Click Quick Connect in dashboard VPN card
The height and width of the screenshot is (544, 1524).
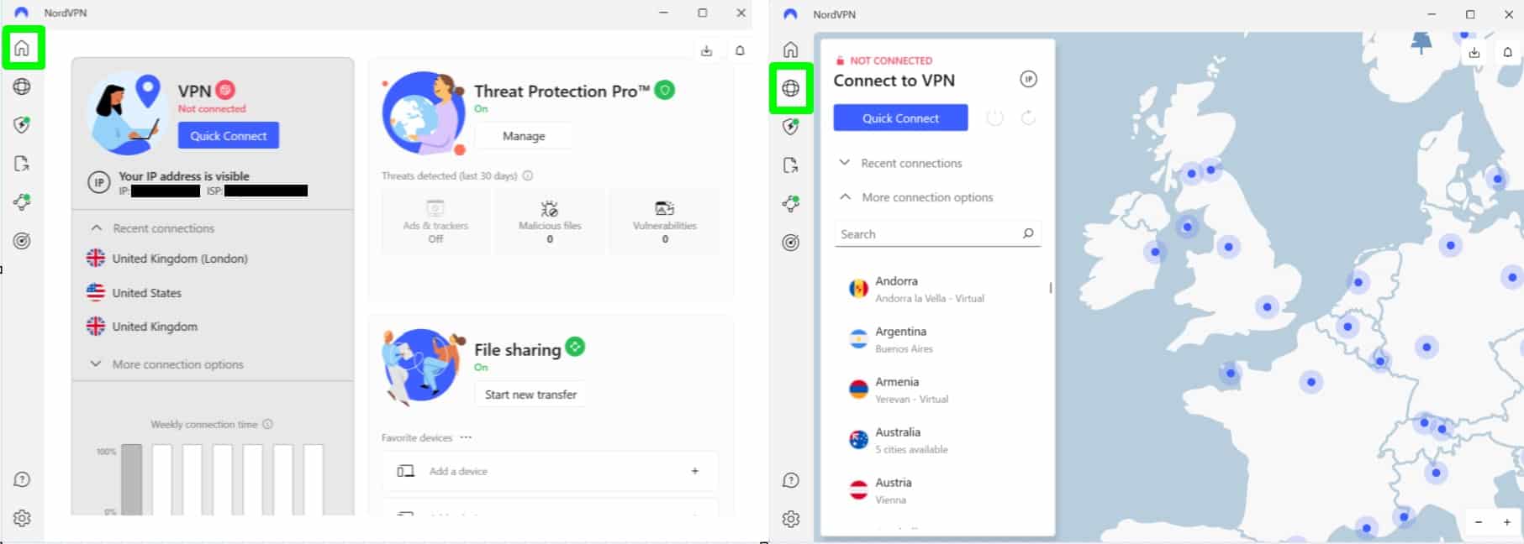pyautogui.click(x=229, y=135)
